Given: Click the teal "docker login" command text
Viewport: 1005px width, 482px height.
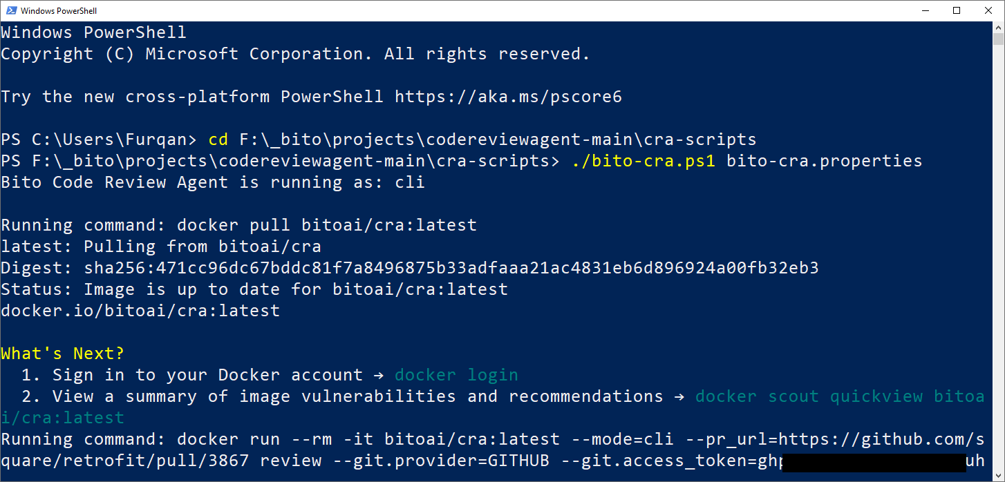Looking at the screenshot, I should pos(456,375).
